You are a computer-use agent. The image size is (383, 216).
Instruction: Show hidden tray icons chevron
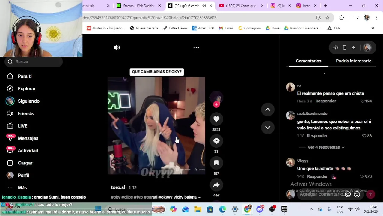coord(311,209)
